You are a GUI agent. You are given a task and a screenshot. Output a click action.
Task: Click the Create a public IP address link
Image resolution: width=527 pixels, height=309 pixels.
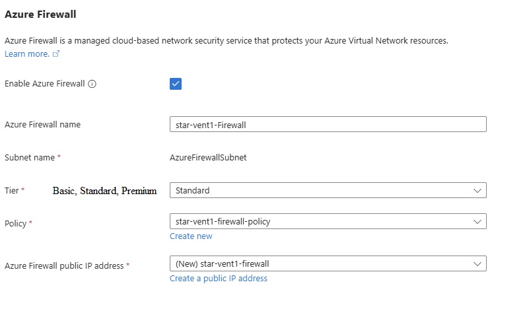(x=219, y=279)
